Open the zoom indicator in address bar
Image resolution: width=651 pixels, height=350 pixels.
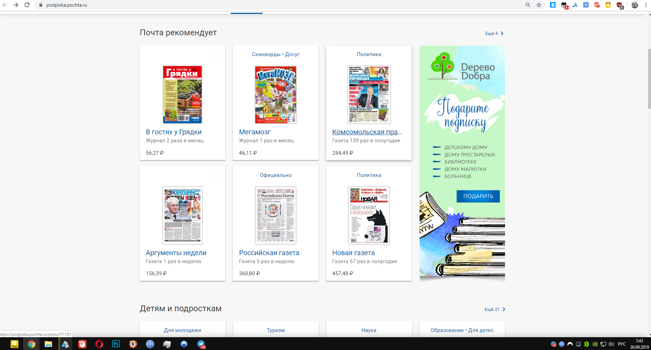[x=528, y=5]
